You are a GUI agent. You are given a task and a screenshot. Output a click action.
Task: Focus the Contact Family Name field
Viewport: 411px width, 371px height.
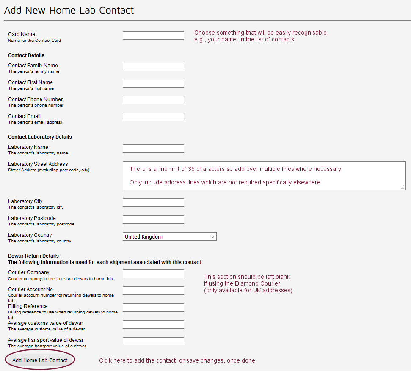click(153, 66)
